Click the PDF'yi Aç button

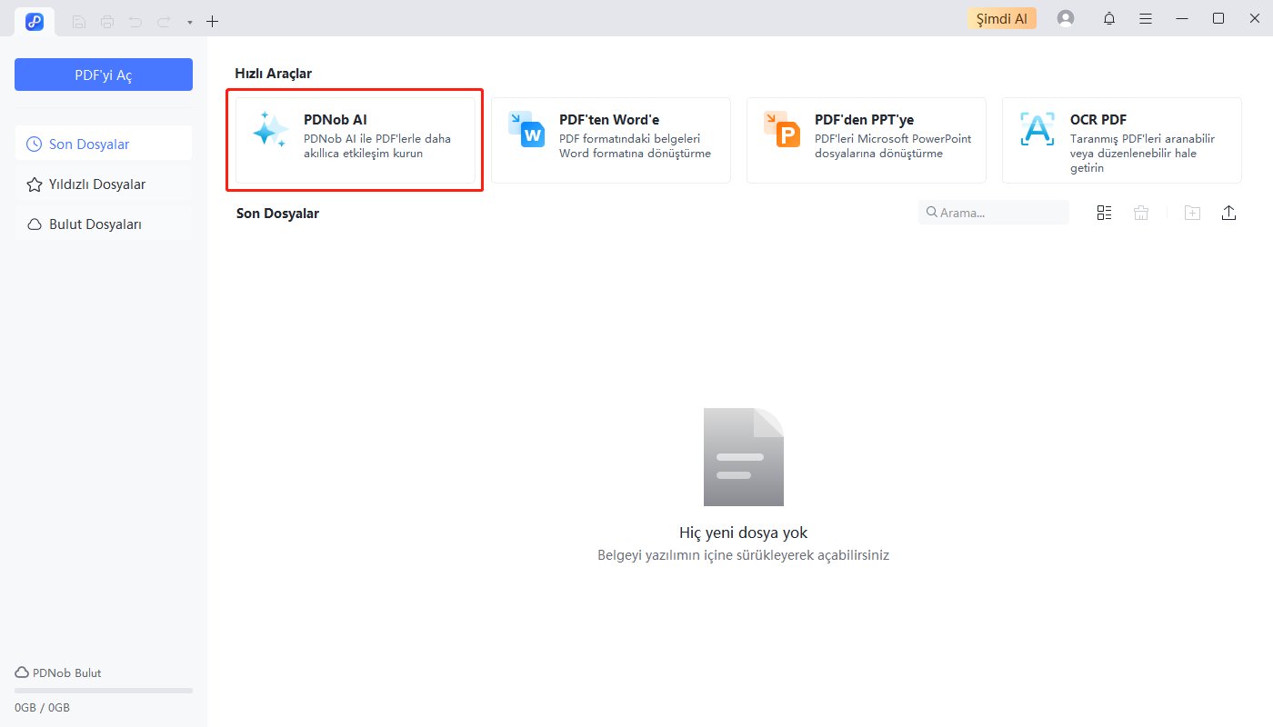coord(104,75)
